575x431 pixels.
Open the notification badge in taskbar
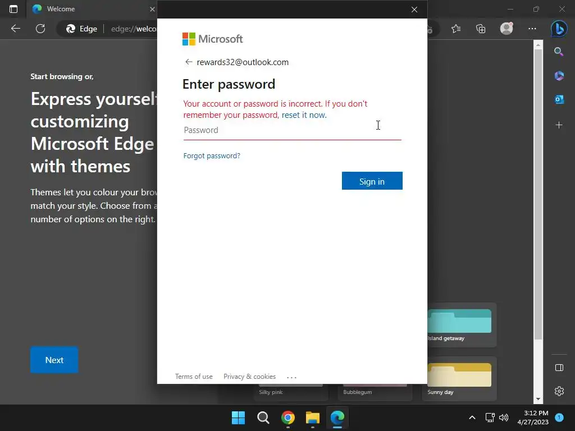[x=559, y=417]
